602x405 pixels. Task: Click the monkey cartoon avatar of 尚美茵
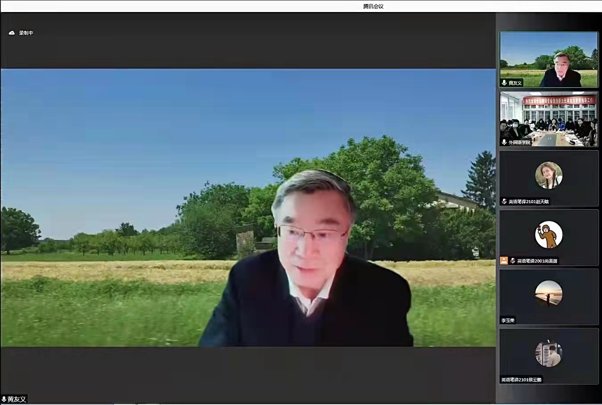coord(548,234)
